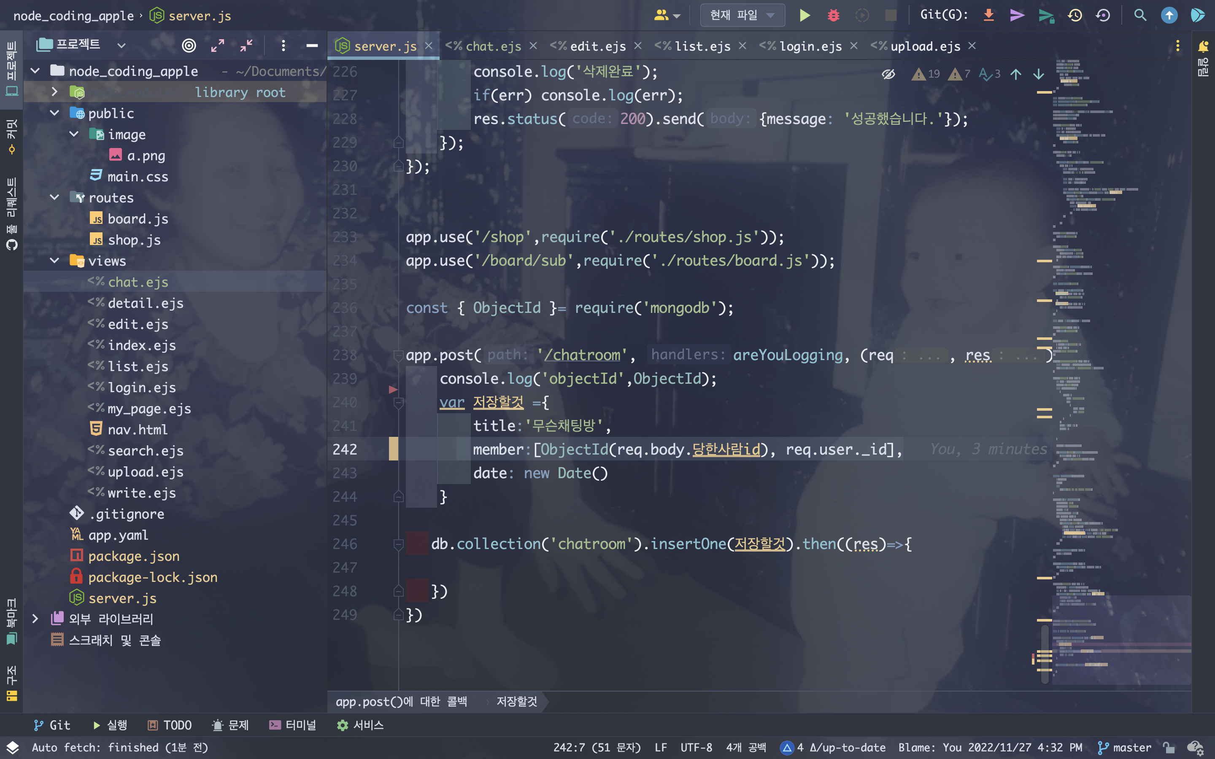Viewport: 1215px width, 759px height.
Task: Open the TODO tool window
Action: 169,725
